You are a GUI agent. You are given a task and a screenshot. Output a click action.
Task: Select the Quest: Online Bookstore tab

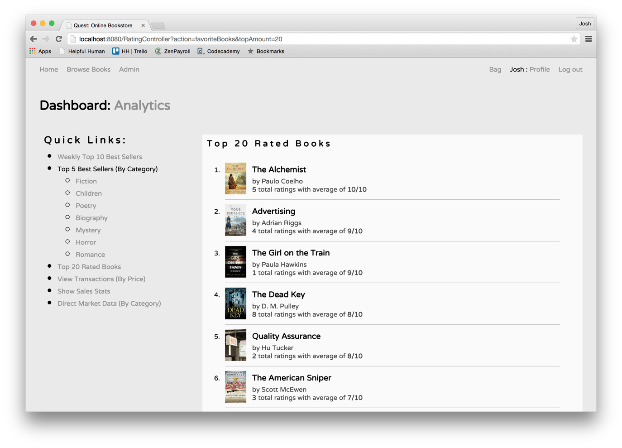(x=104, y=25)
